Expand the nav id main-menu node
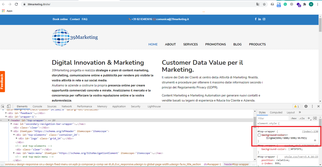The width and height of the screenshot is (322, 167). click(x=14, y=153)
